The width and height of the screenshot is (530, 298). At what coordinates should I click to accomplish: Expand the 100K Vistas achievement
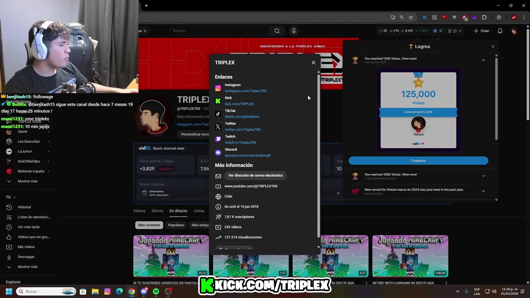pyautogui.click(x=483, y=176)
